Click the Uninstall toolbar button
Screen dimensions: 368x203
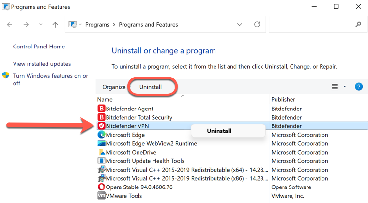click(x=151, y=87)
